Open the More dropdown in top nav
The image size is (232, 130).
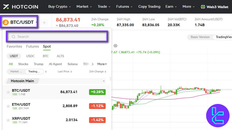tap(189, 7)
